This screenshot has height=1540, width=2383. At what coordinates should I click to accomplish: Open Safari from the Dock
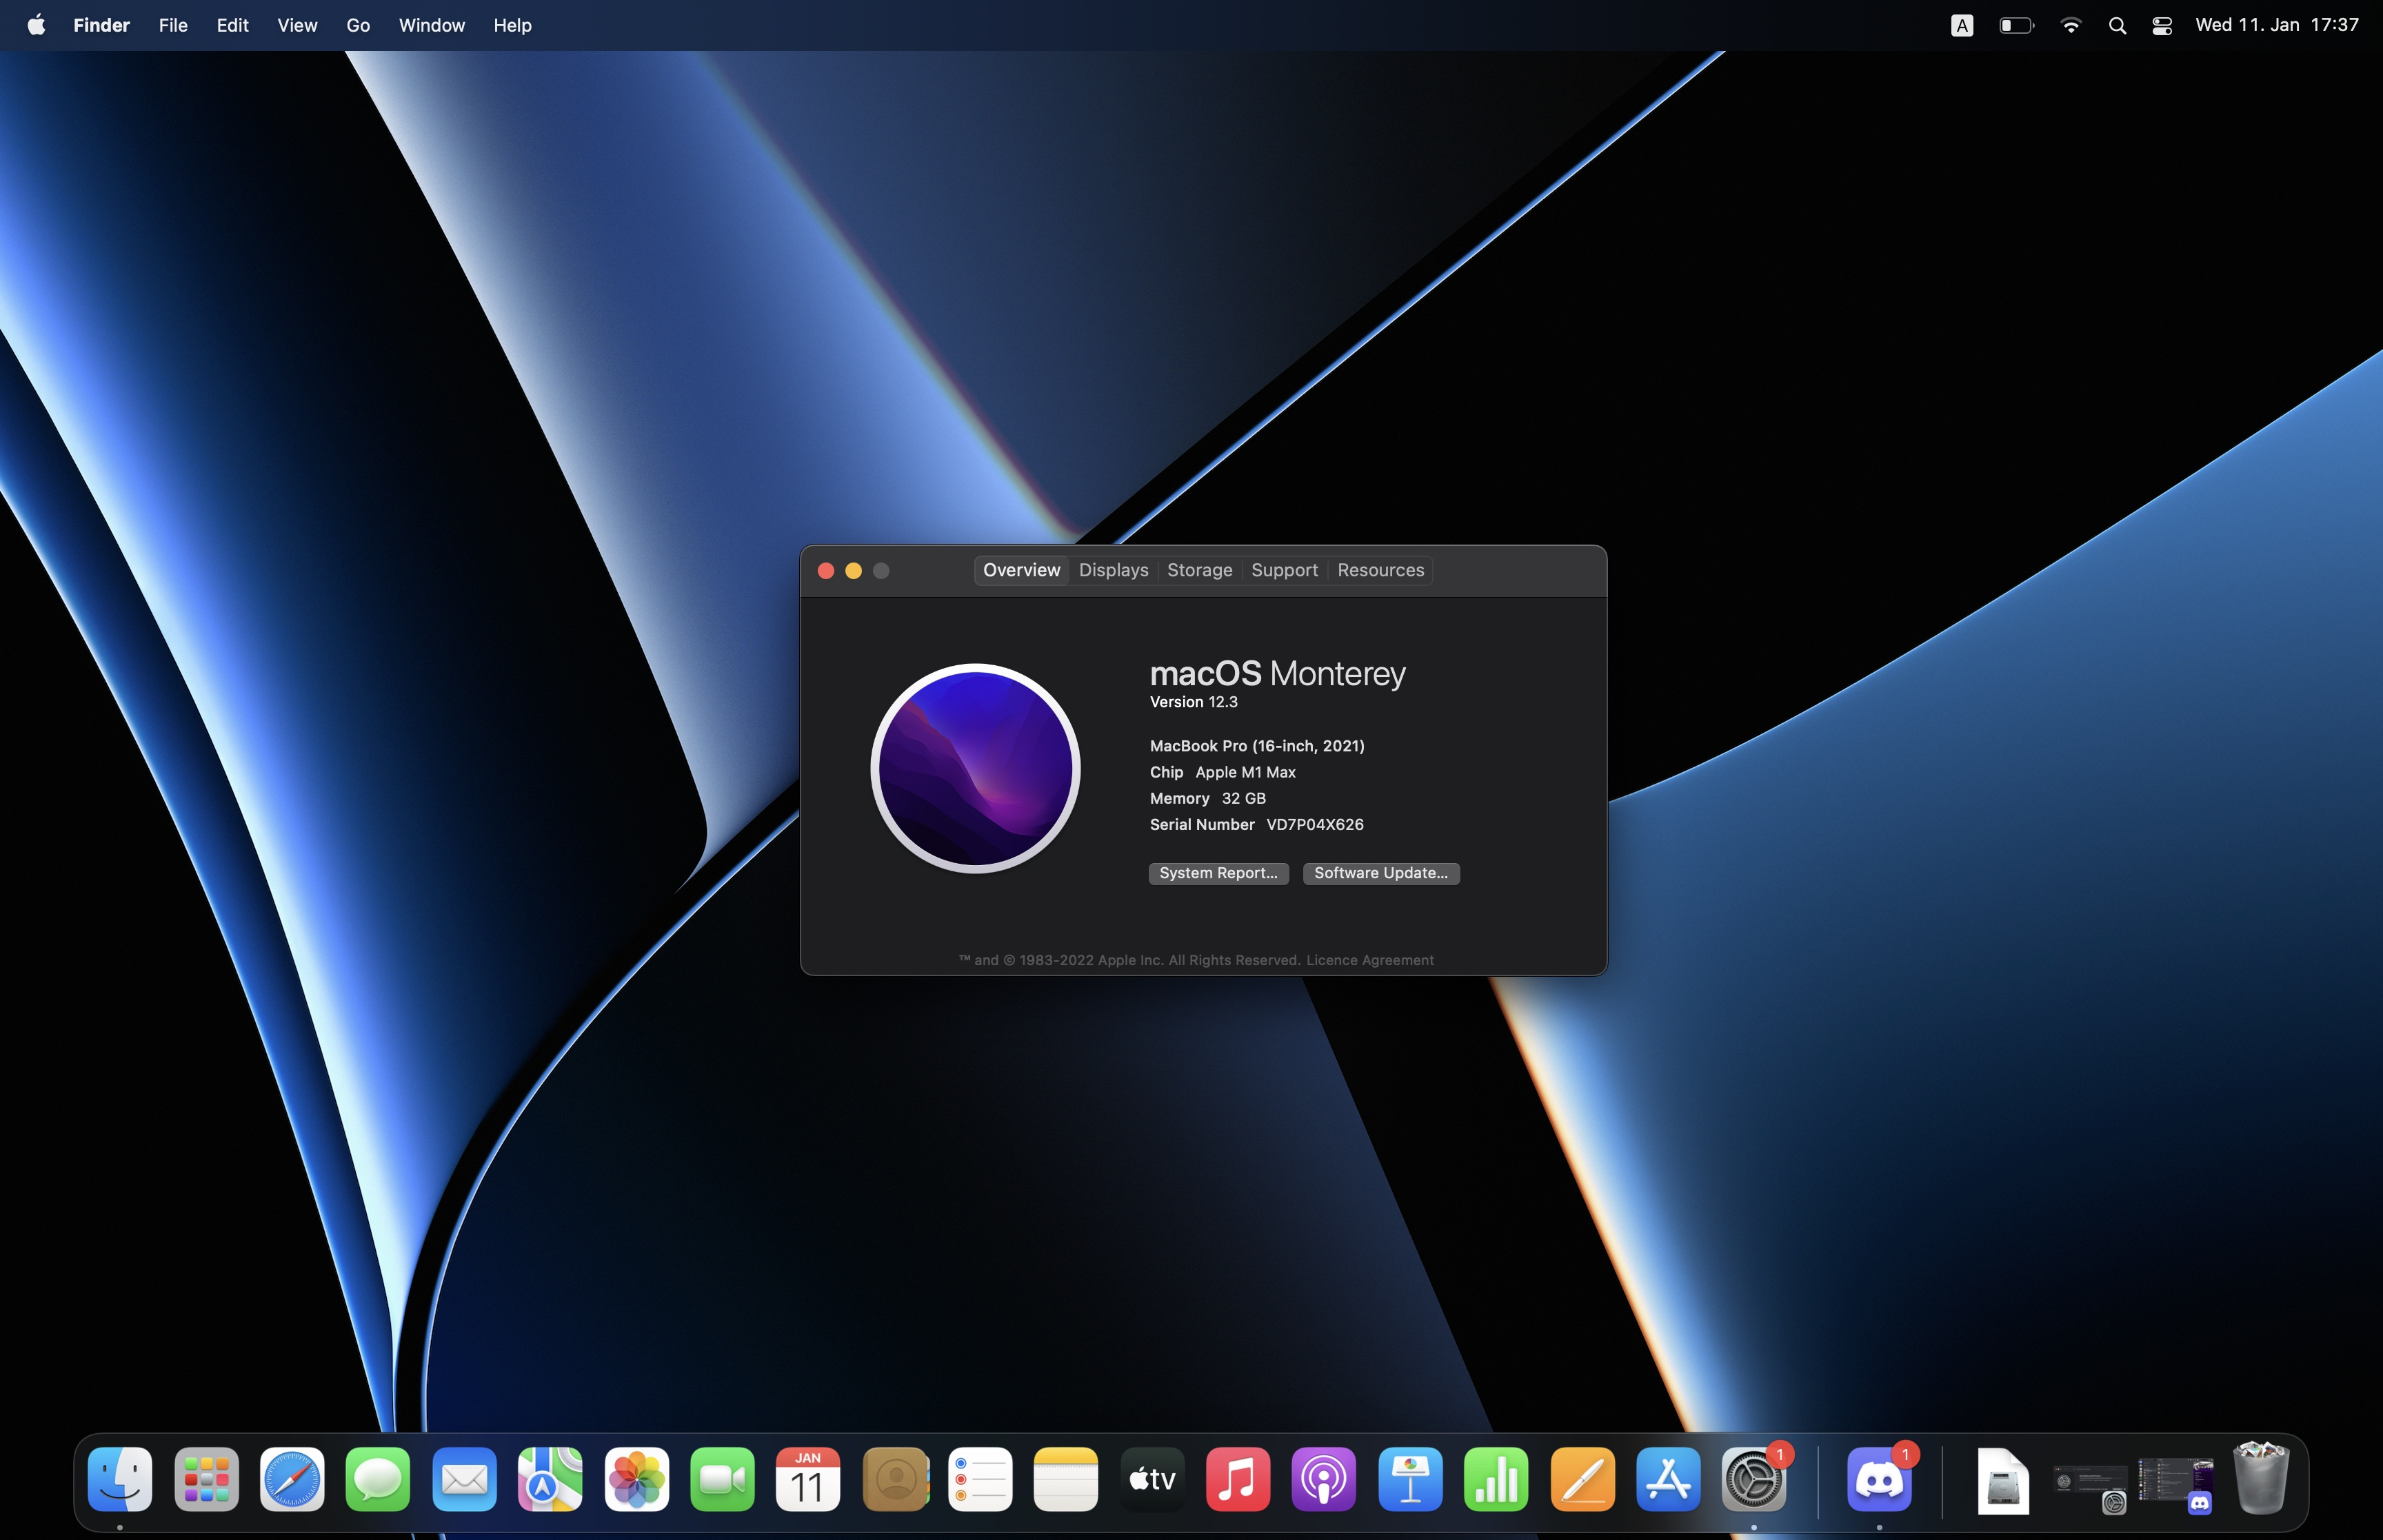[292, 1479]
